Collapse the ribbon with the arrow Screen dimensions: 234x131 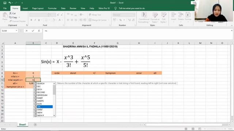231,25
